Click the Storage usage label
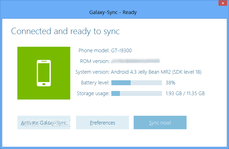This screenshot has width=229, height=149. tap(93, 93)
